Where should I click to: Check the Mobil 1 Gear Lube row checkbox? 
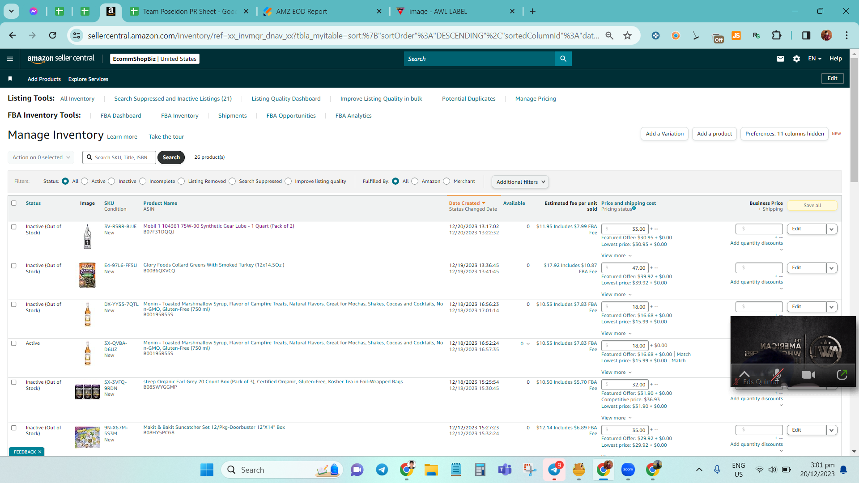tap(14, 227)
